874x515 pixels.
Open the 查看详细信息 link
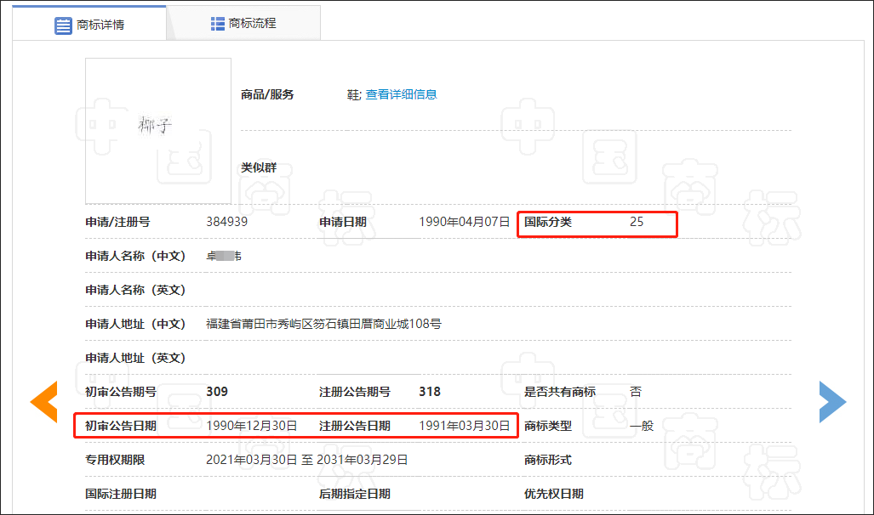coord(401,94)
